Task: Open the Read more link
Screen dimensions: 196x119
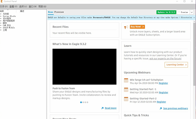Action: [110, 108]
